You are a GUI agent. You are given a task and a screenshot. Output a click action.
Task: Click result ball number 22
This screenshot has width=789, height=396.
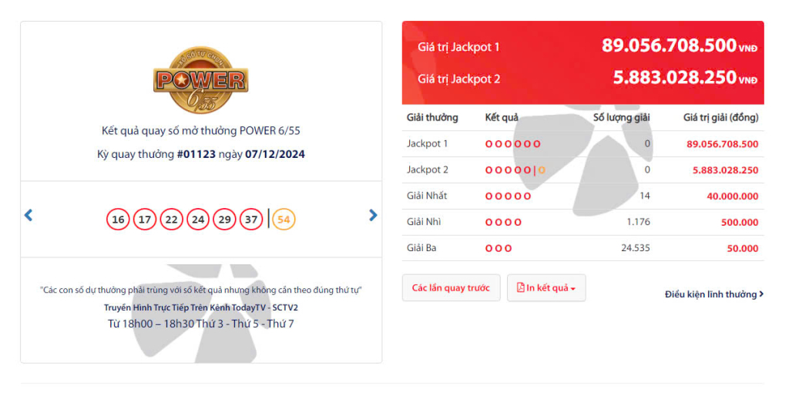[x=172, y=220]
